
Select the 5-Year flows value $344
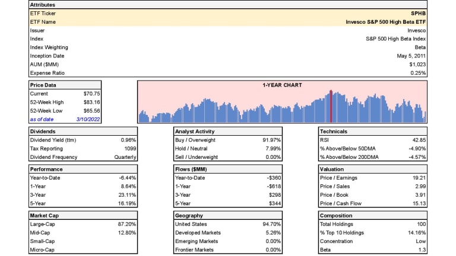tap(275, 203)
